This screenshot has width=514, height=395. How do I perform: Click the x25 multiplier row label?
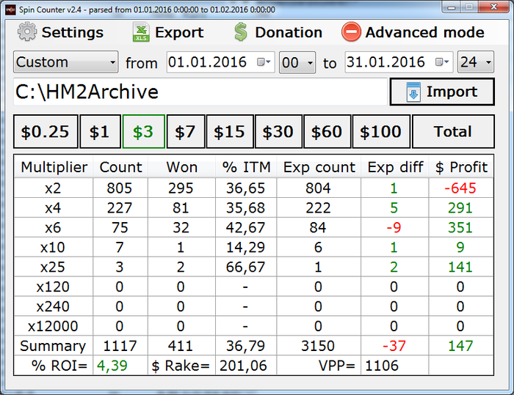point(53,267)
